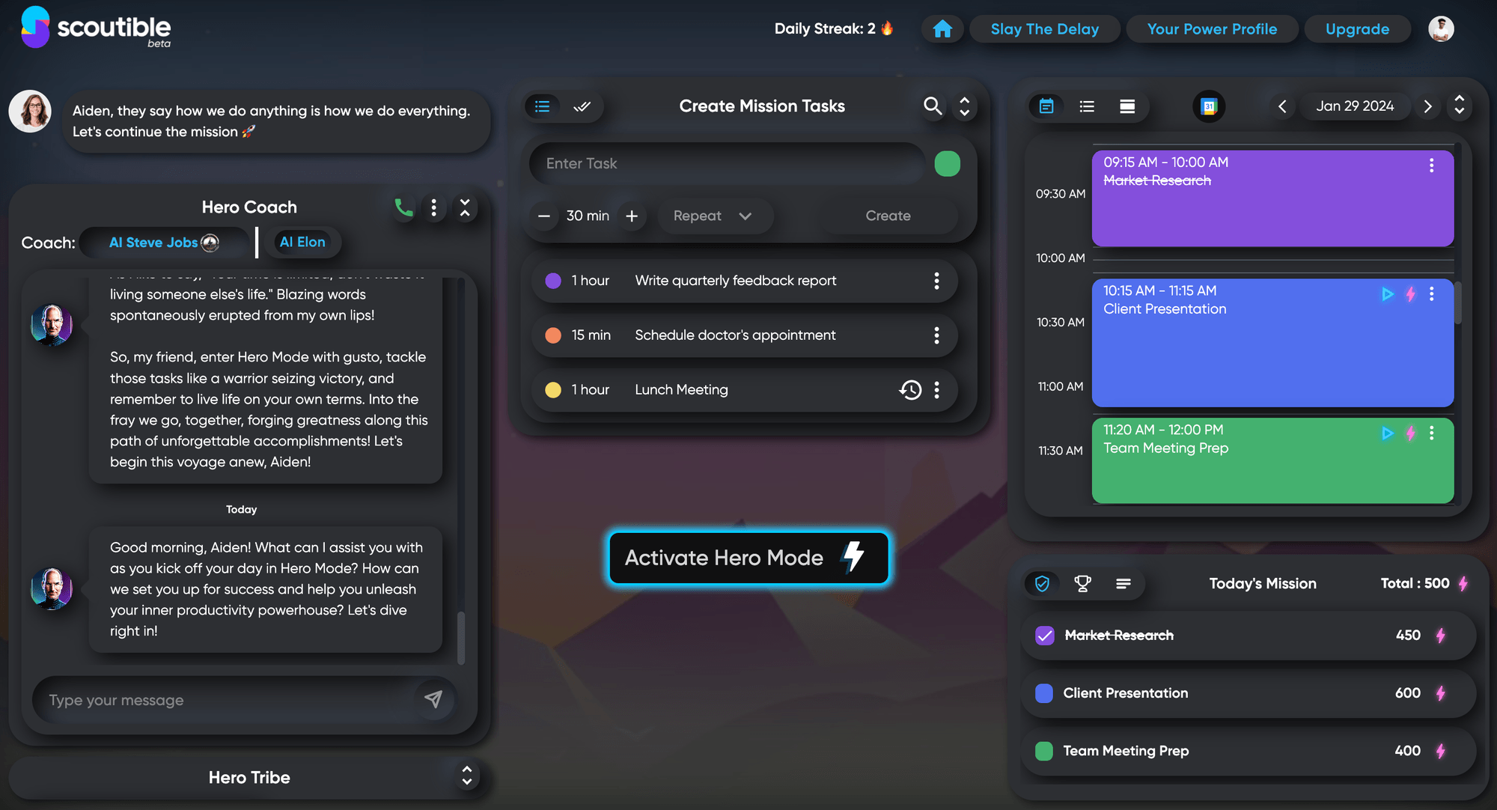Check the Client Presentation mission box
Image resolution: width=1497 pixels, height=810 pixels.
[x=1044, y=693]
